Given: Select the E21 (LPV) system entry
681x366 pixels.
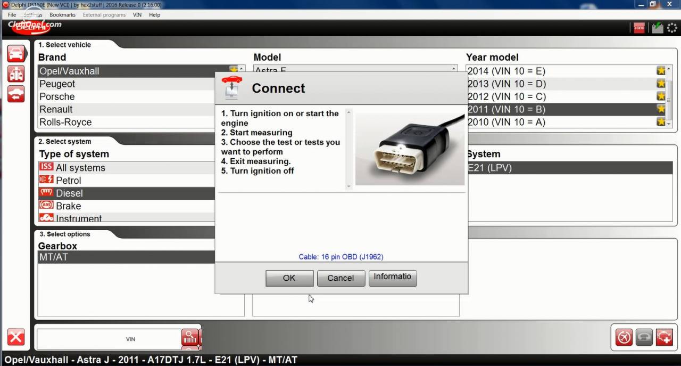Looking at the screenshot, I should click(570, 168).
